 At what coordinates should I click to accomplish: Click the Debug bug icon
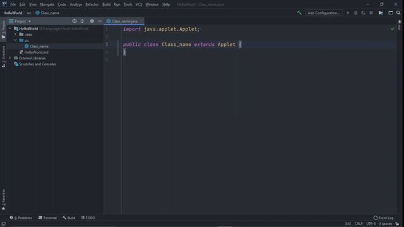356,13
